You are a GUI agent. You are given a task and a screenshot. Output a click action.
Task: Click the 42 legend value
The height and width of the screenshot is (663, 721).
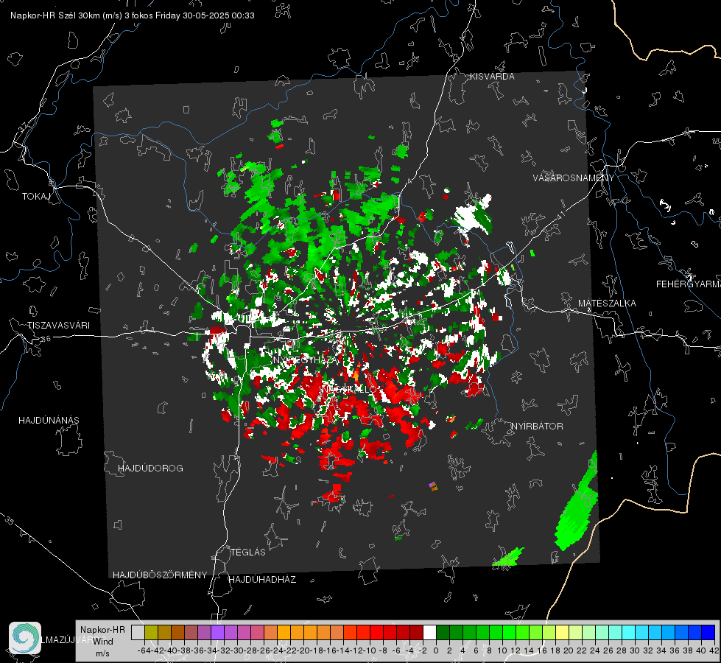tap(714, 650)
